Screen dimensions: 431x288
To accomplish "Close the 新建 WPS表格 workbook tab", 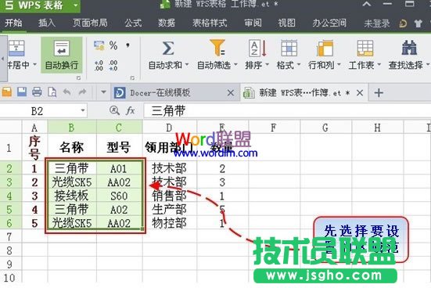I will (x=360, y=93).
